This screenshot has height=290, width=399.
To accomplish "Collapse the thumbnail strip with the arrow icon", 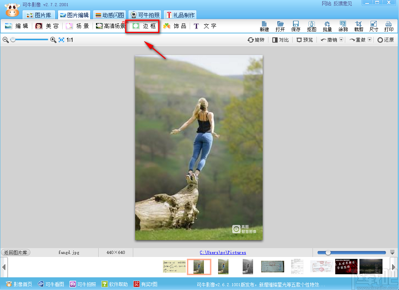I will (x=392, y=252).
